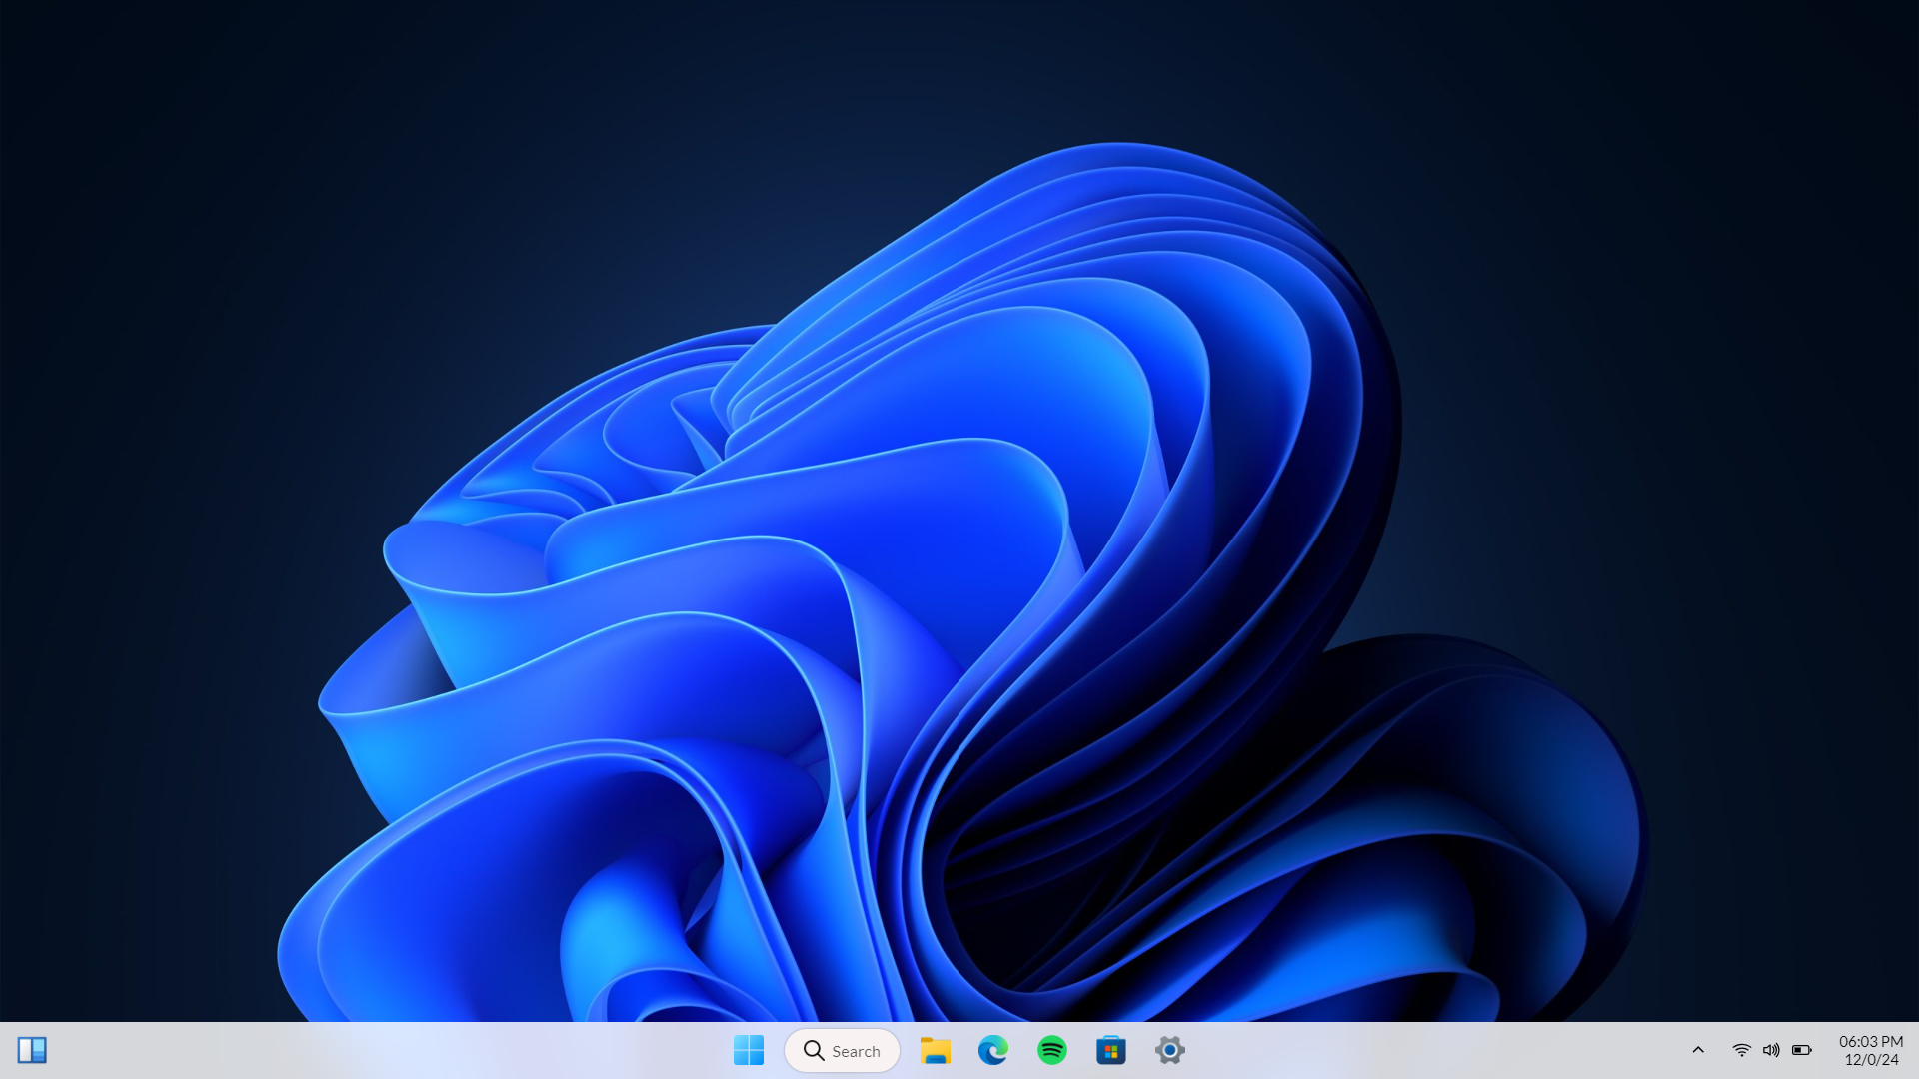Click taskbar gap between Widgets and Start
The image size is (1919, 1079).
(380, 1050)
